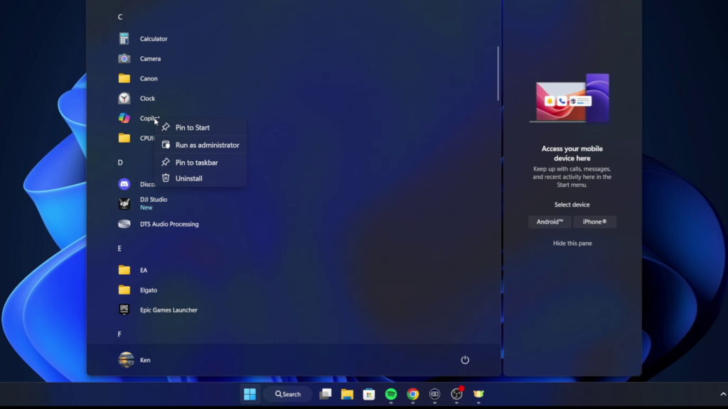728x409 pixels.
Task: Open Microsoft Store from the taskbar
Action: 369,394
